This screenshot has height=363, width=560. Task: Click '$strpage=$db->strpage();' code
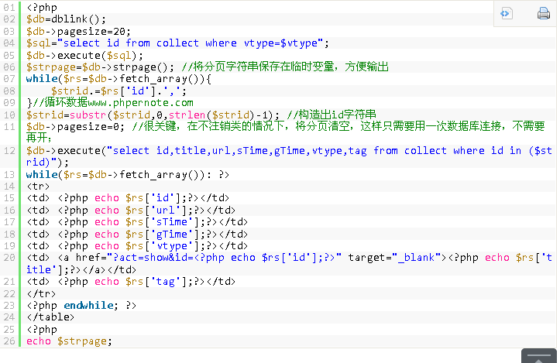coord(101,67)
